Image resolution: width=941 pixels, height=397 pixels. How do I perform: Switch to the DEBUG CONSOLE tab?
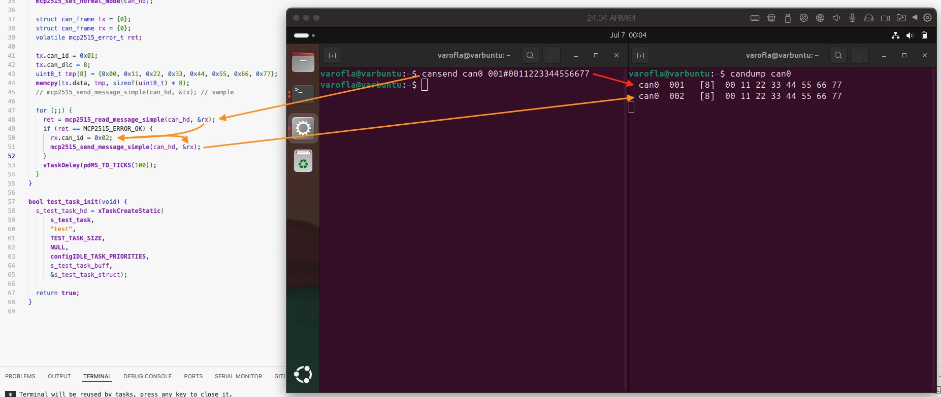tap(147, 376)
